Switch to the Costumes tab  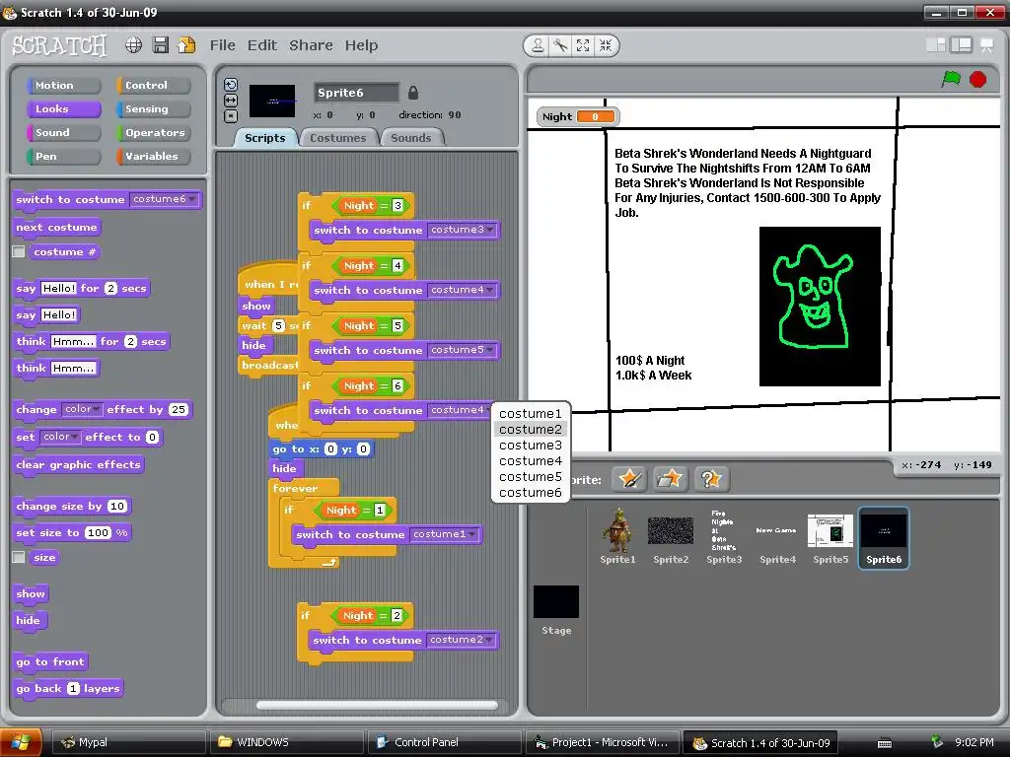337,138
